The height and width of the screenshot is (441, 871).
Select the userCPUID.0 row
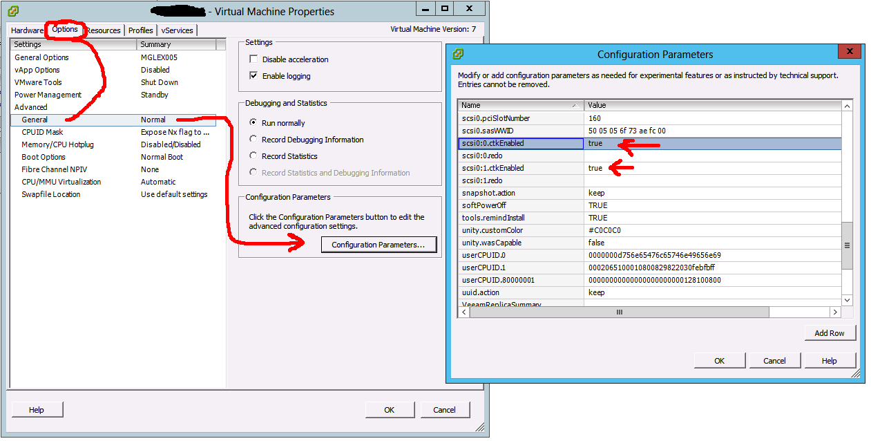click(x=650, y=255)
